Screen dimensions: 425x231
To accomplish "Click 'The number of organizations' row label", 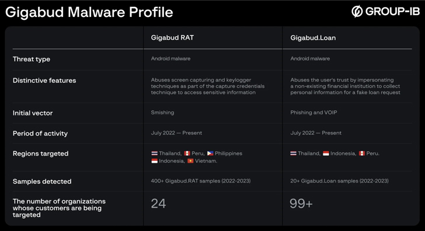I will [59, 208].
